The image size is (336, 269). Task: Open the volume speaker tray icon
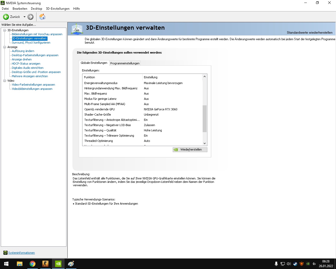coord(289,264)
